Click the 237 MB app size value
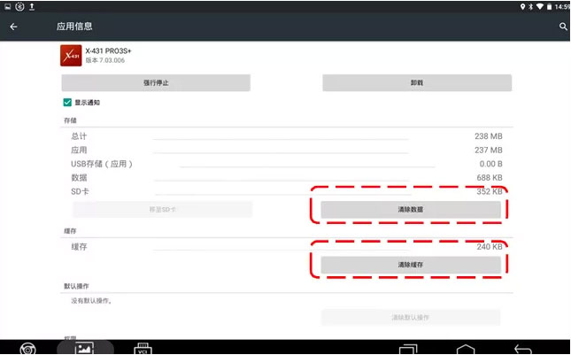The width and height of the screenshot is (571, 355). [x=489, y=150]
